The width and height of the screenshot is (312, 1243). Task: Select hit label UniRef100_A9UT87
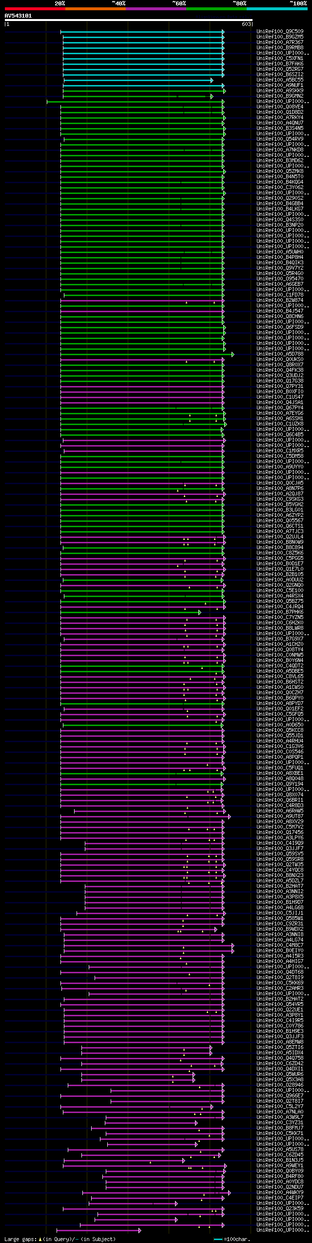coord(280,816)
